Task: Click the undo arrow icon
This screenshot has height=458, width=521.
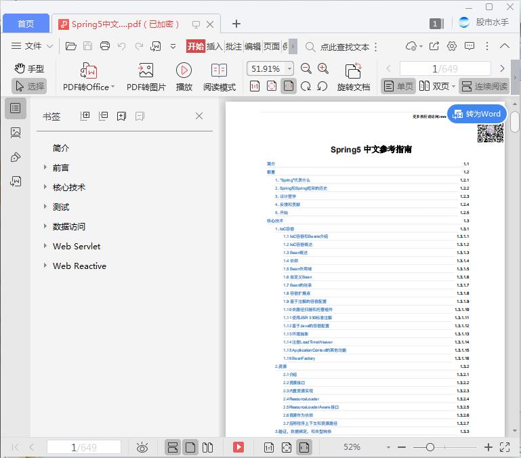Action: (121, 46)
